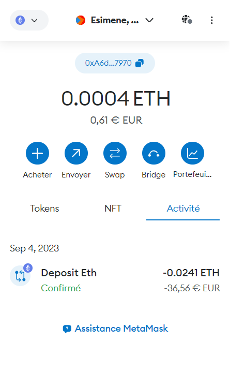Open the Ethereum network selector
Viewport: 230px width, 387px height.
[x=29, y=20]
